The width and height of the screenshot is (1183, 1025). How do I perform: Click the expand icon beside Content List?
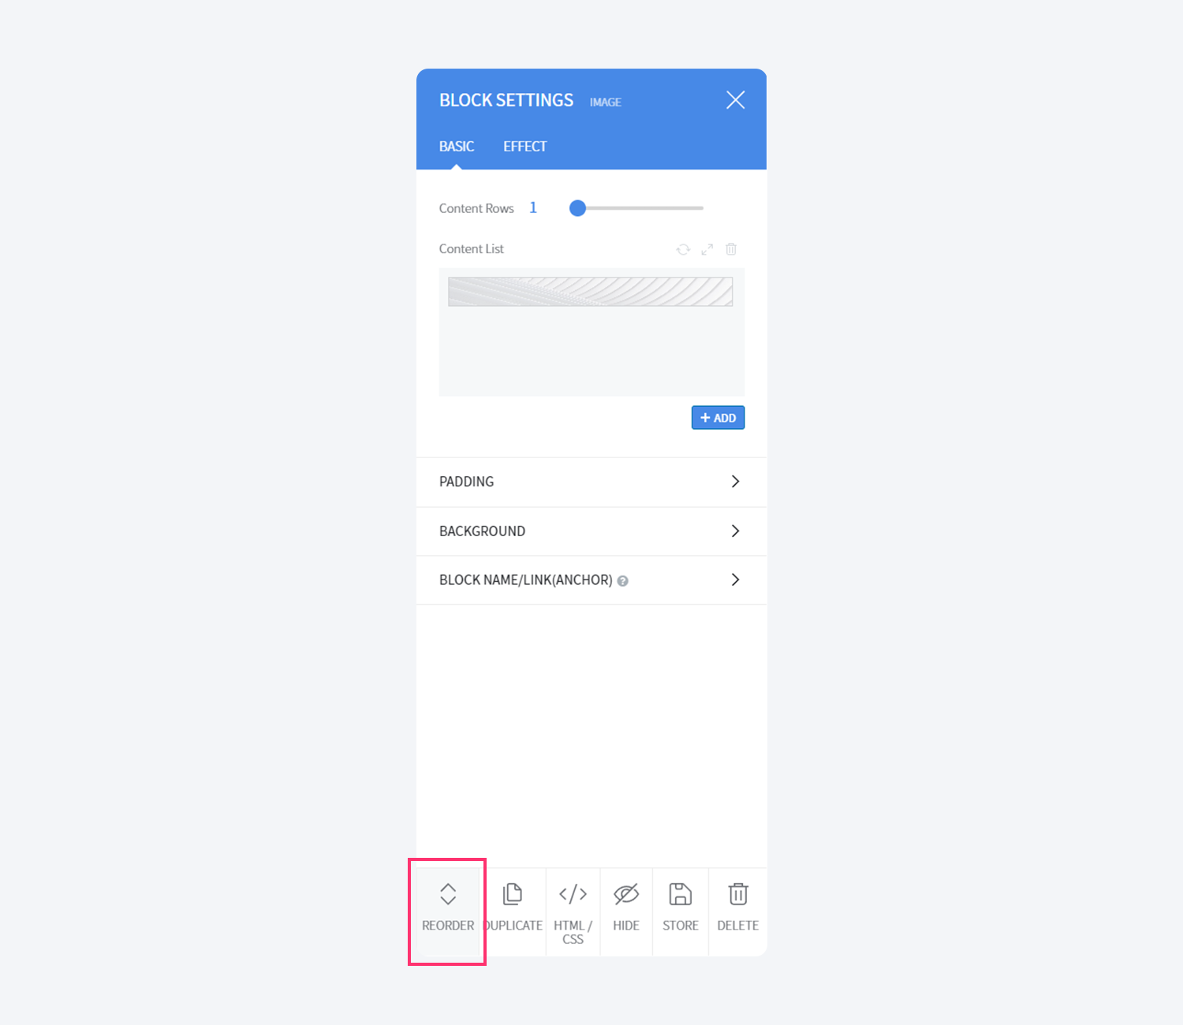707,249
